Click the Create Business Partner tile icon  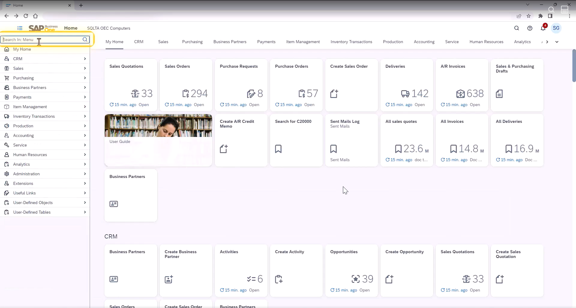coord(169,279)
